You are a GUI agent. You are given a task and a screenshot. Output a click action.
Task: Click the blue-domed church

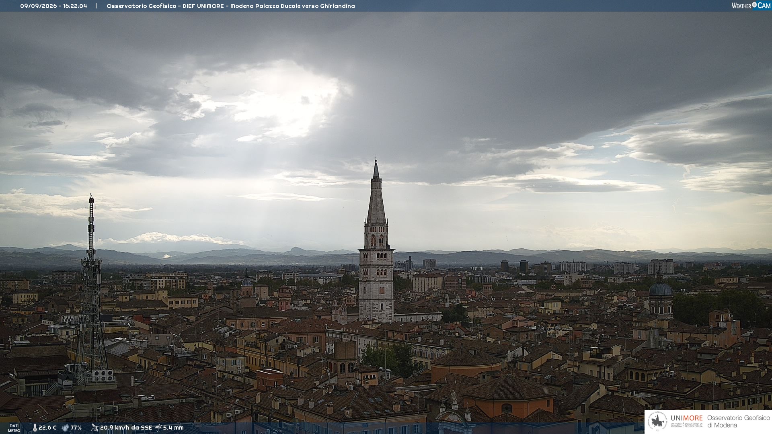[660, 295]
